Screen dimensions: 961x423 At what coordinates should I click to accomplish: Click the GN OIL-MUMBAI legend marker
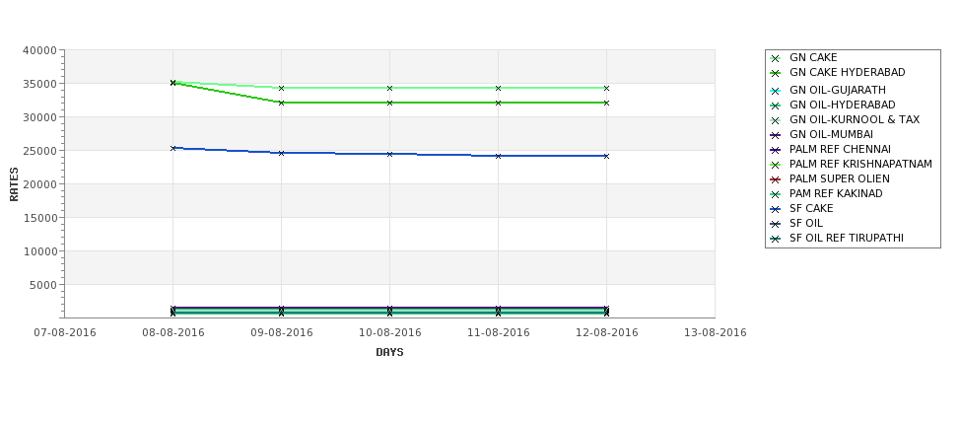[x=775, y=135]
